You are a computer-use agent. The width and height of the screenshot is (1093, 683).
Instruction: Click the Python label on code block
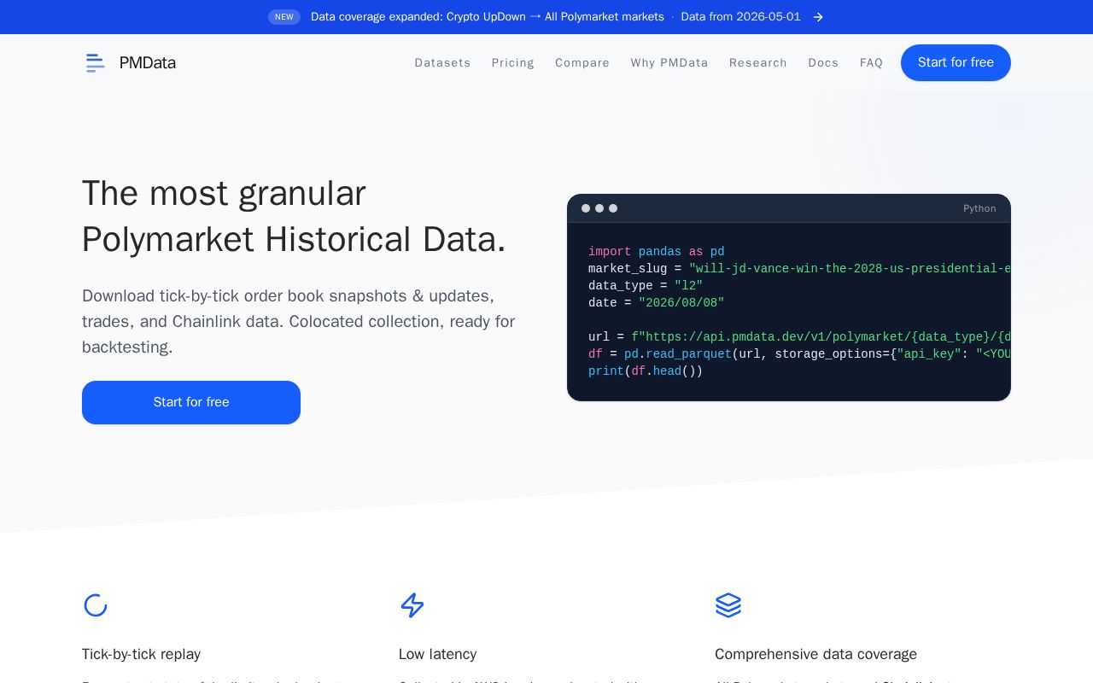pos(979,208)
